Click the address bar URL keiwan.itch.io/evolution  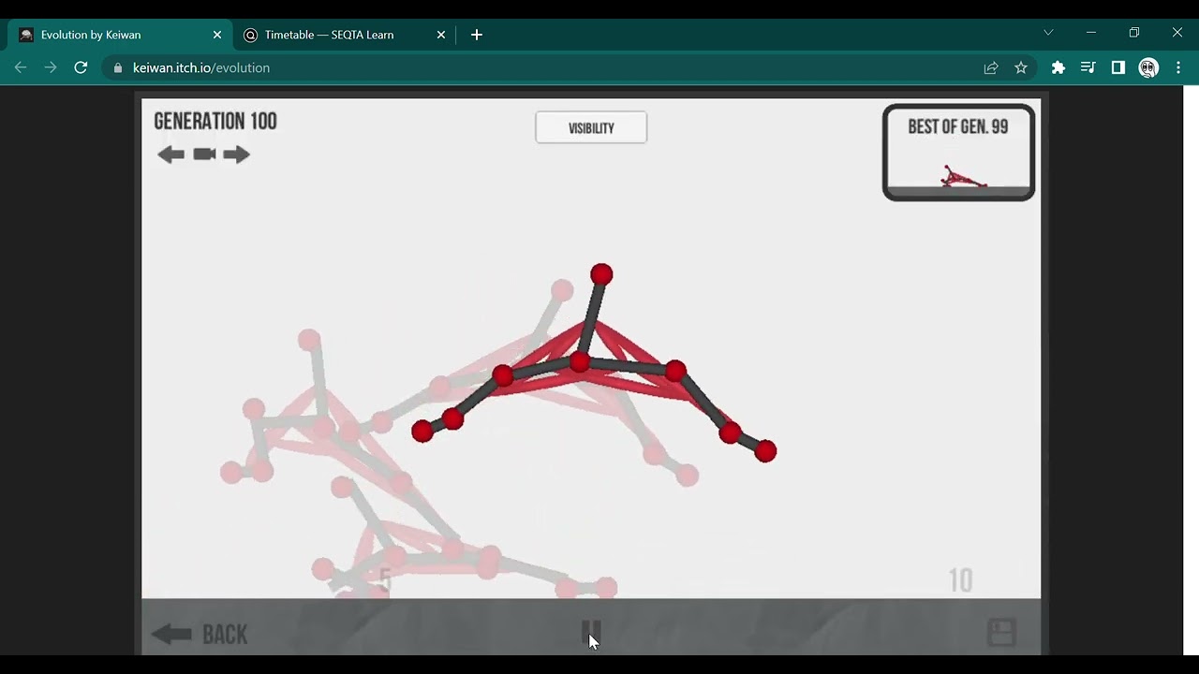tap(201, 67)
